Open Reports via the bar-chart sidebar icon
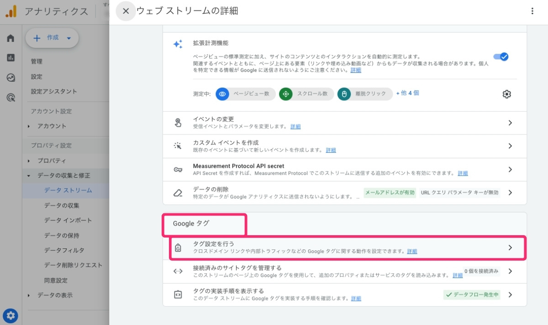Screen dimensions: 548x325 click(x=11, y=58)
